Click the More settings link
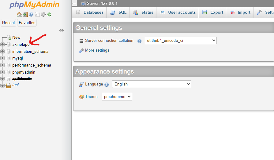Viewport: 274px width, 160px height. coord(97,50)
